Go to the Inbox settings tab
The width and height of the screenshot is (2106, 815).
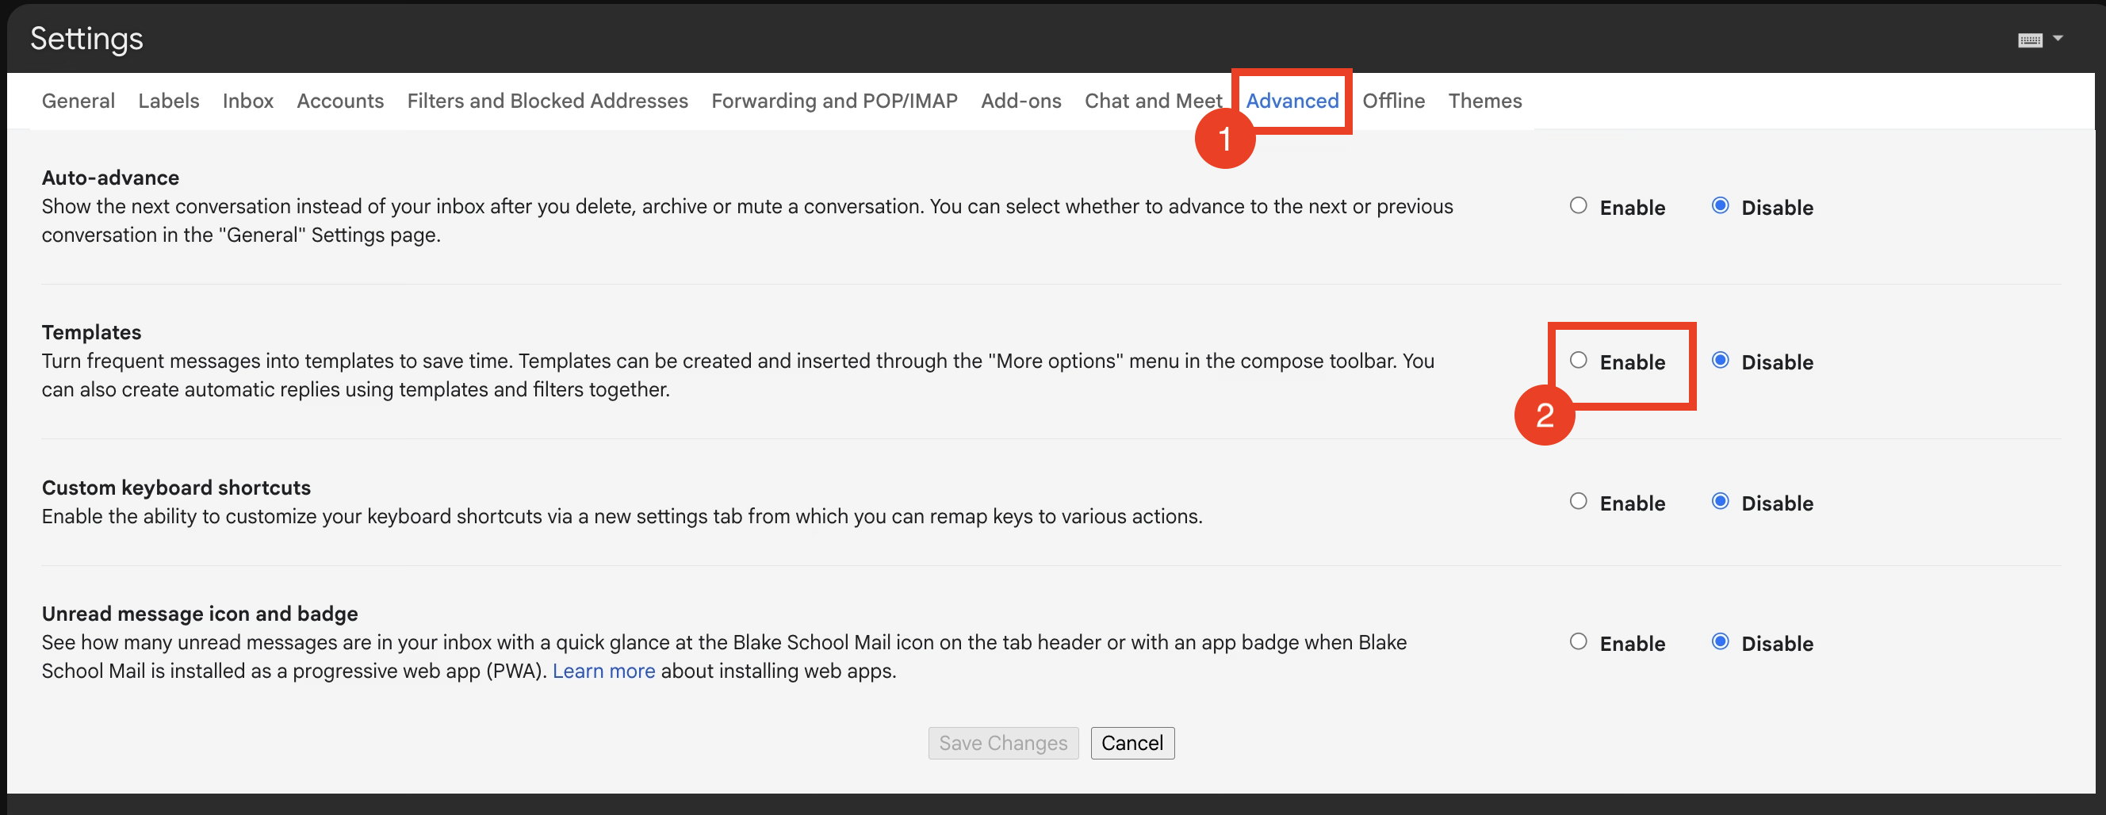pos(247,101)
